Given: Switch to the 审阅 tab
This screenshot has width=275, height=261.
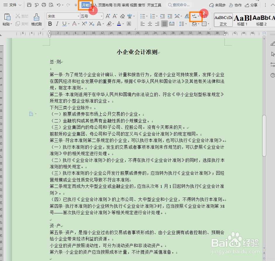Looking at the screenshot, I should coord(125,5).
